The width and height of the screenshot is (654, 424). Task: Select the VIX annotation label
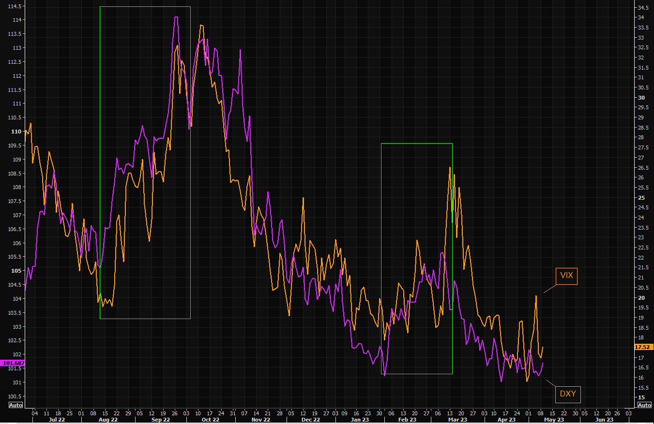566,276
